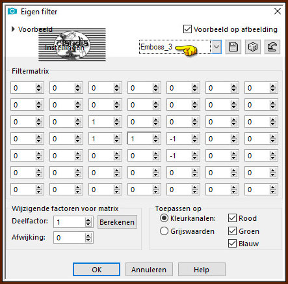Uncheck the Rood channel checkbox
This screenshot has height=284, width=288.
click(232, 218)
